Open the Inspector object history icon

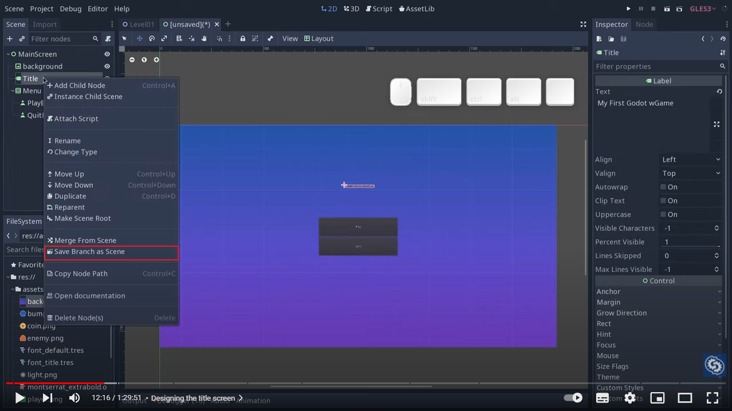[x=723, y=38]
